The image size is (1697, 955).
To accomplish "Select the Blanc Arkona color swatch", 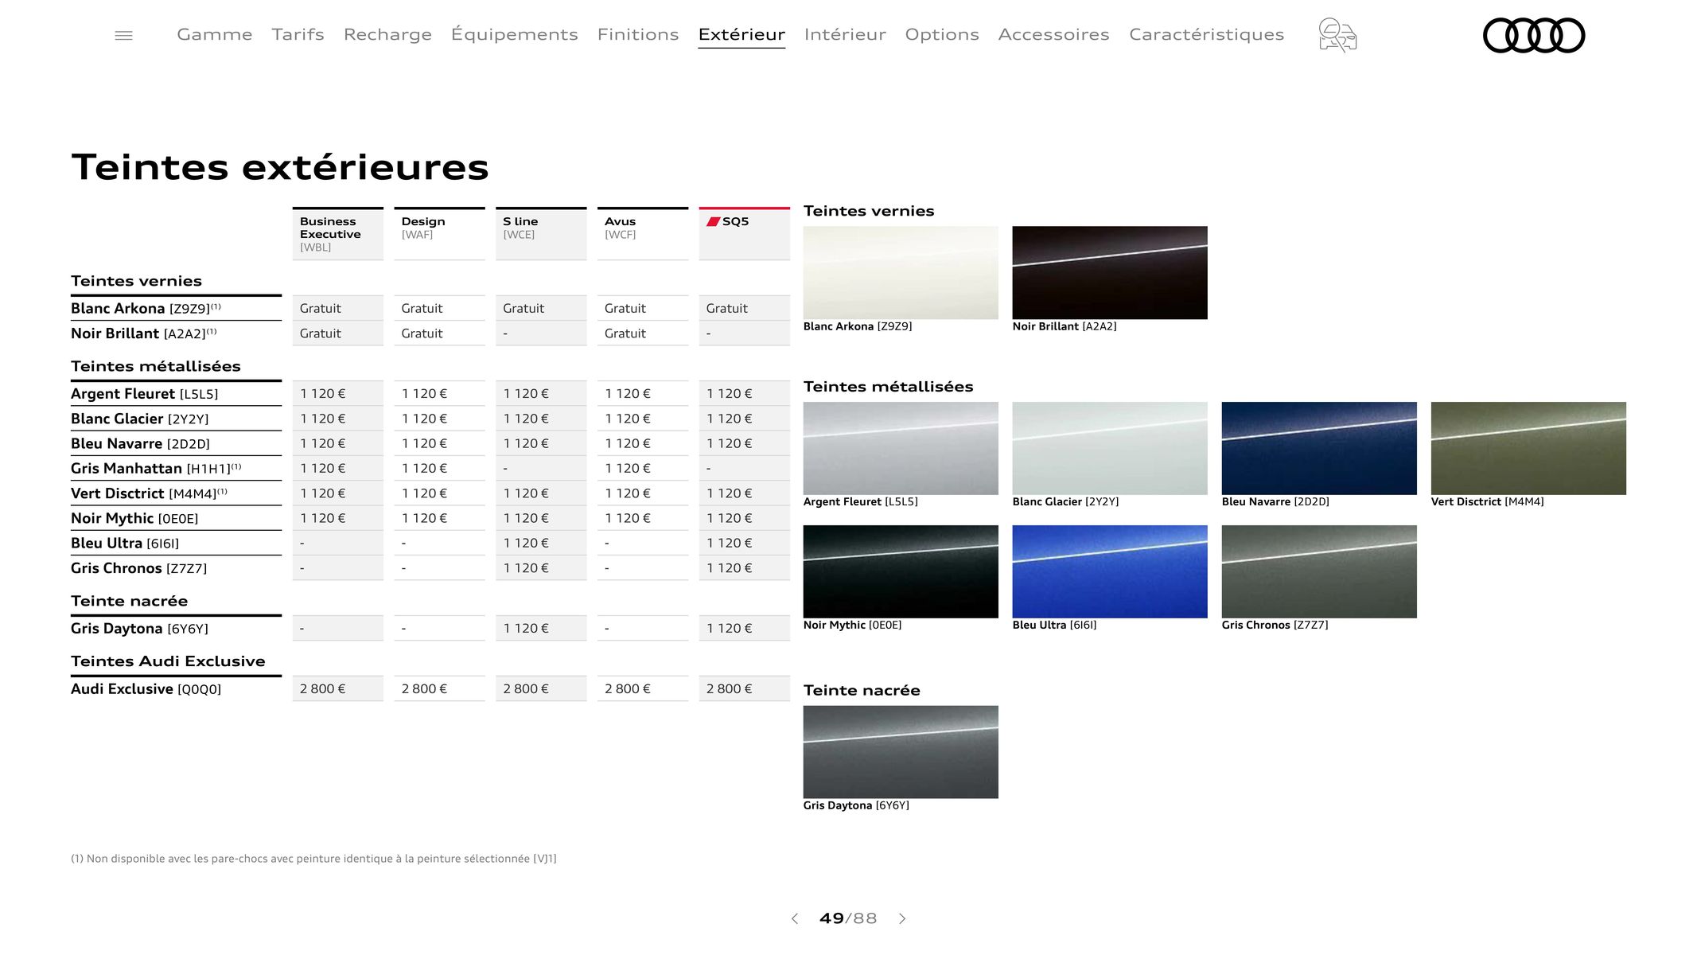I will click(x=901, y=273).
